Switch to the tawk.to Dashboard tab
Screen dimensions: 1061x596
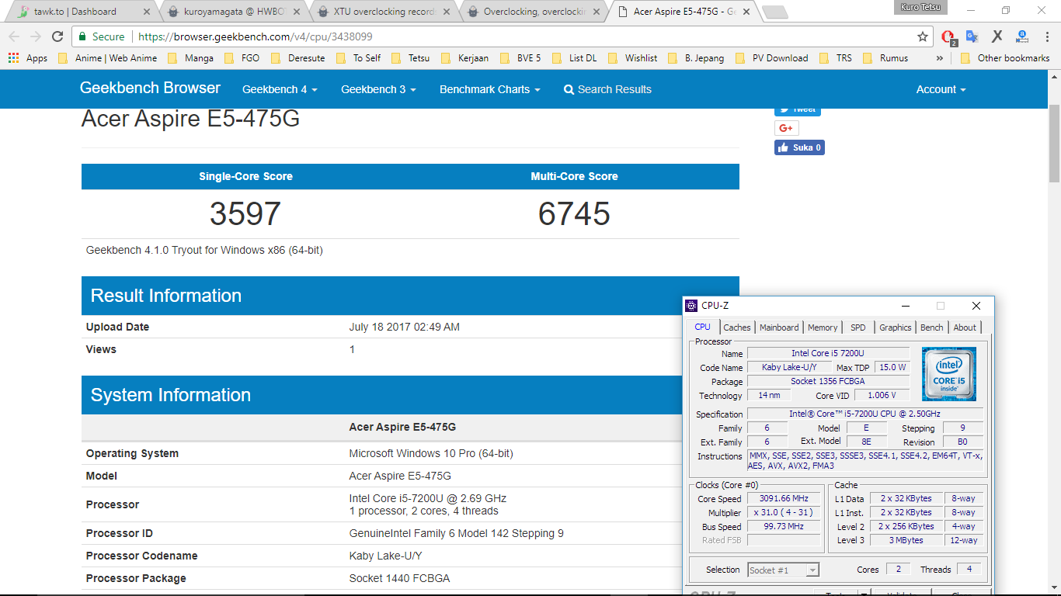click(81, 12)
